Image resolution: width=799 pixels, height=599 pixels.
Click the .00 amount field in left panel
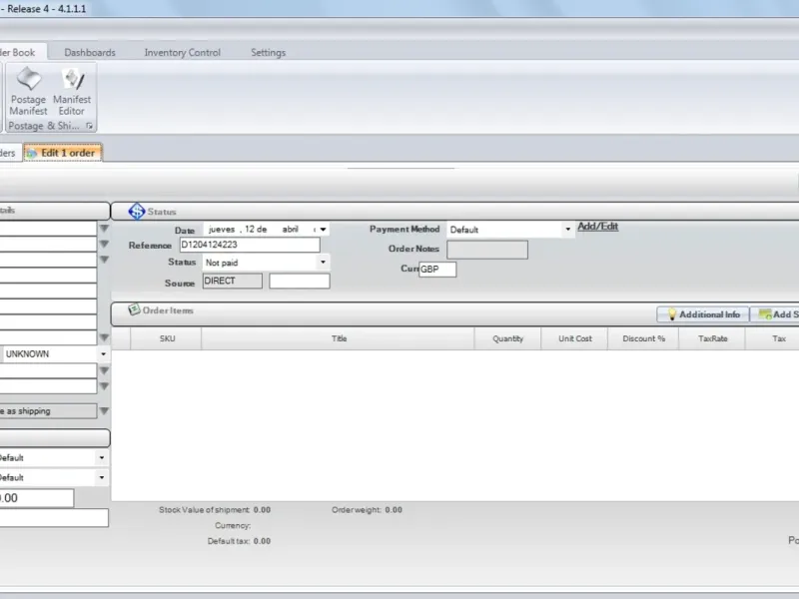tap(36, 498)
